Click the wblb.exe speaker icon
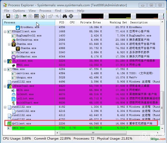Screen dimensions: 167x143 (x=14, y=90)
